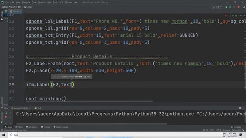
Task: Go to next highlighted error arrow
Action: point(244,16)
